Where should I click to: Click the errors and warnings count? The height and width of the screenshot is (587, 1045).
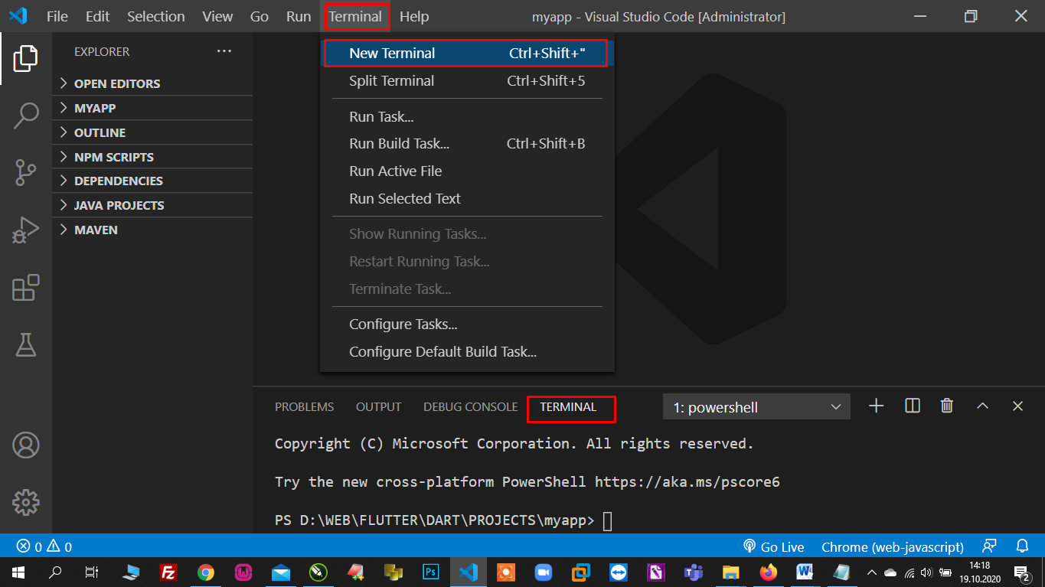click(x=44, y=546)
